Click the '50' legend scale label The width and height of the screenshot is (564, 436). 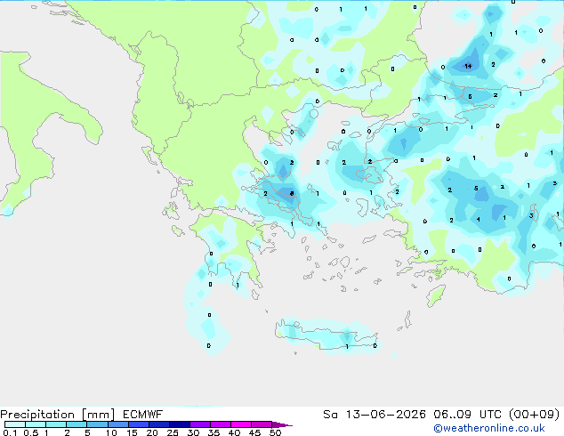click(x=275, y=432)
